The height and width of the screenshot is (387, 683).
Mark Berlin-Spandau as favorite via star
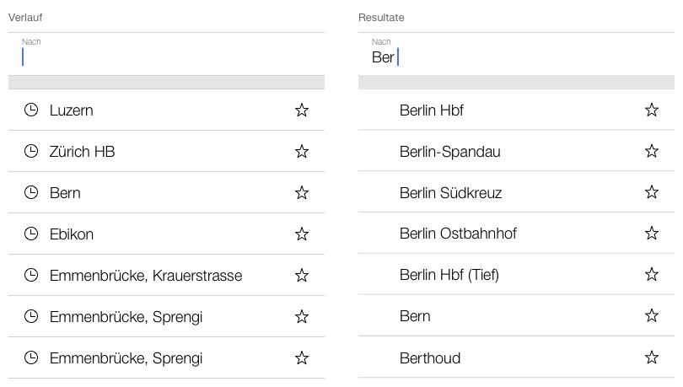(x=651, y=151)
